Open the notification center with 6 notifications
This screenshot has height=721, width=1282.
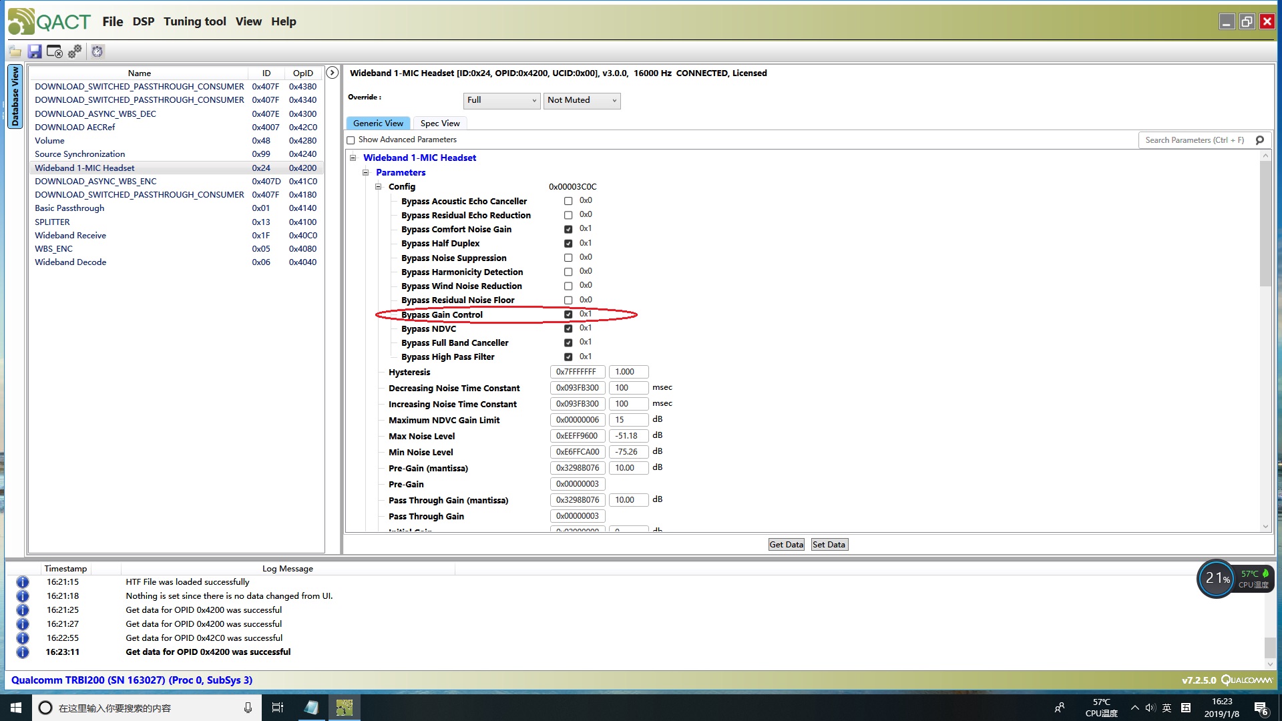click(x=1261, y=708)
